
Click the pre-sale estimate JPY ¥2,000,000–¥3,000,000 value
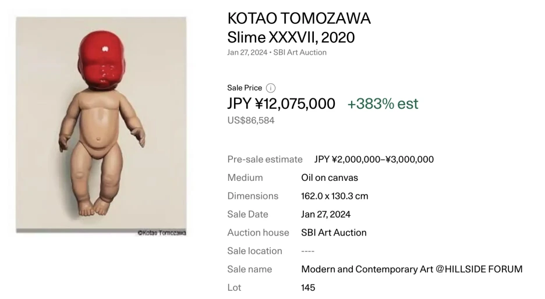(374, 159)
